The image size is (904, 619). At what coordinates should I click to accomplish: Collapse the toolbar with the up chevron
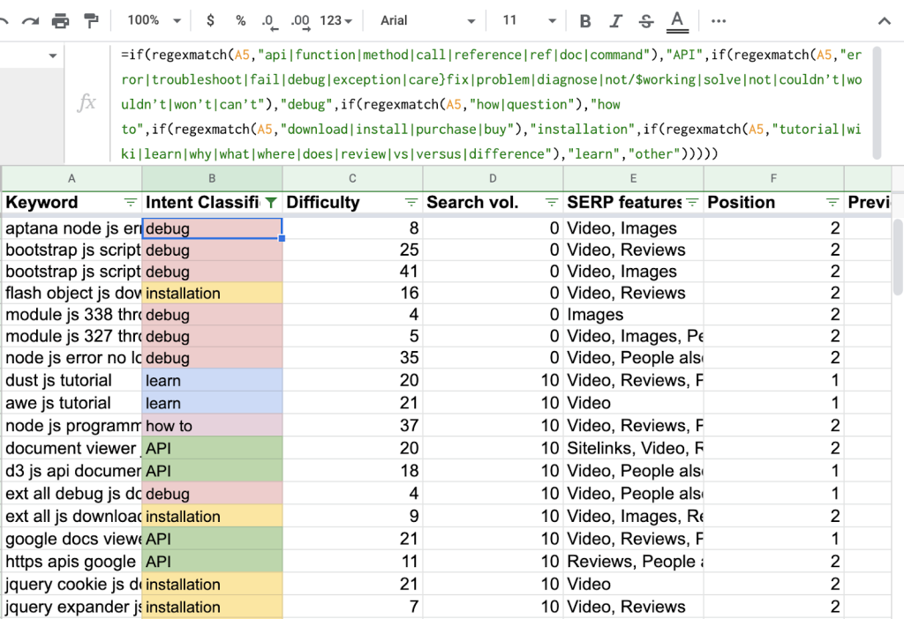tap(885, 21)
